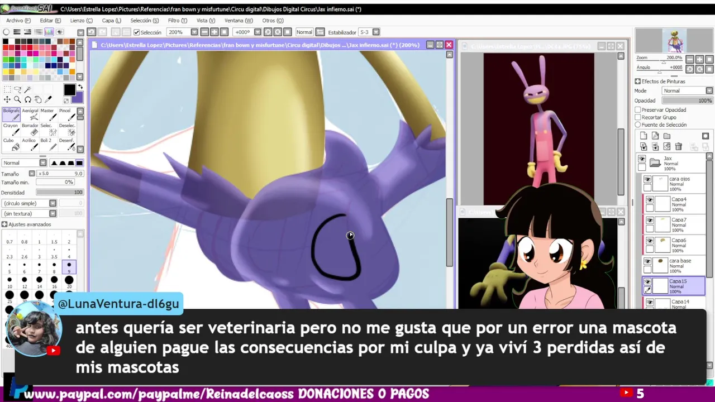Open the +000° rotation angle dropdown
Viewport: 715px width, 402px height.
pyautogui.click(x=258, y=32)
